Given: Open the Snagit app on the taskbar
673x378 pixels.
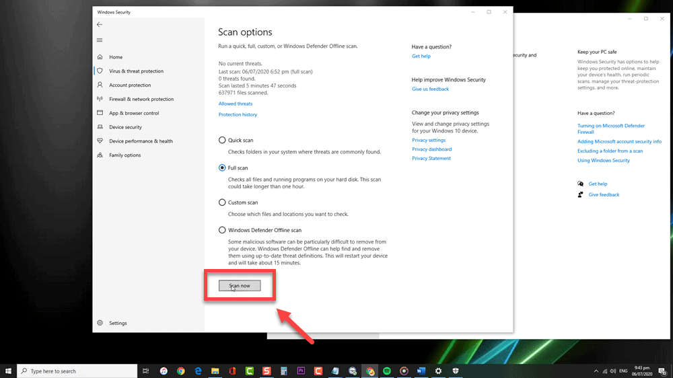Looking at the screenshot, I should [267, 371].
